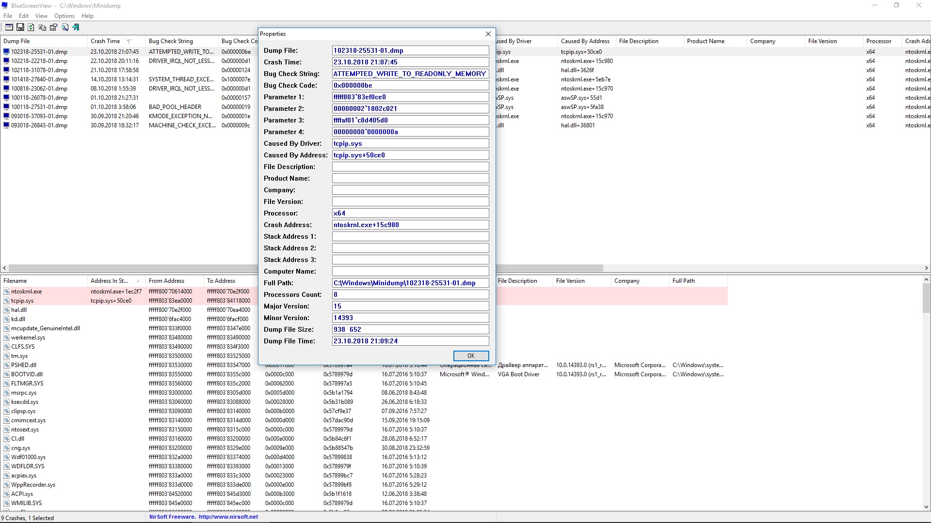
Task: Click the Advanced Options toolbar icon
Action: [9, 28]
